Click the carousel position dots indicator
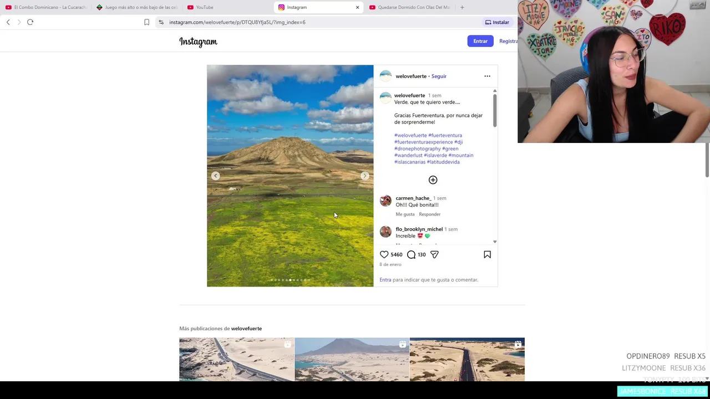Screen dimensions: 710x399 tap(290, 280)
